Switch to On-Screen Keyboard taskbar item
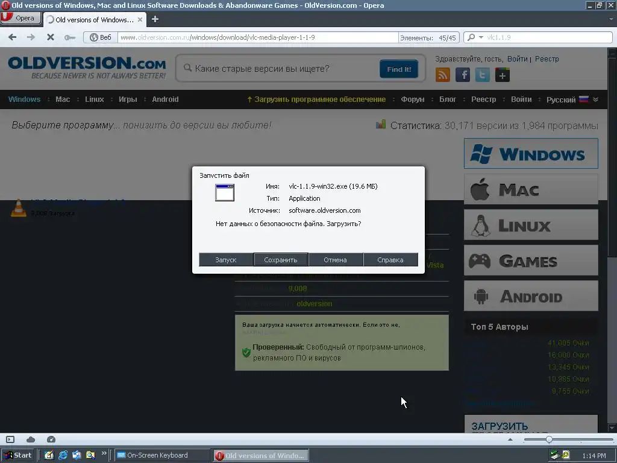The width and height of the screenshot is (617, 463). [163, 455]
